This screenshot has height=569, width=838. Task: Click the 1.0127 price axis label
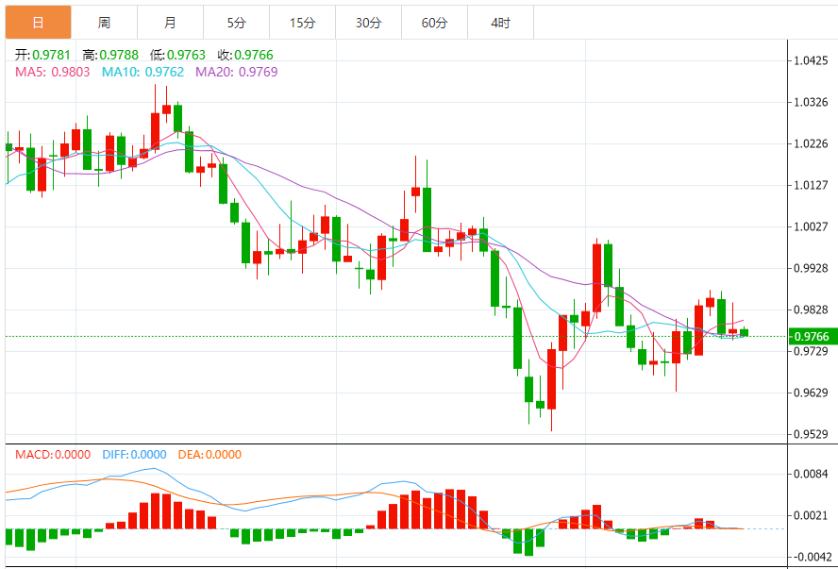tap(811, 185)
